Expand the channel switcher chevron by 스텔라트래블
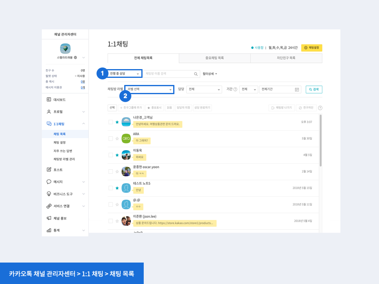The width and height of the screenshot is (379, 284). (83, 58)
